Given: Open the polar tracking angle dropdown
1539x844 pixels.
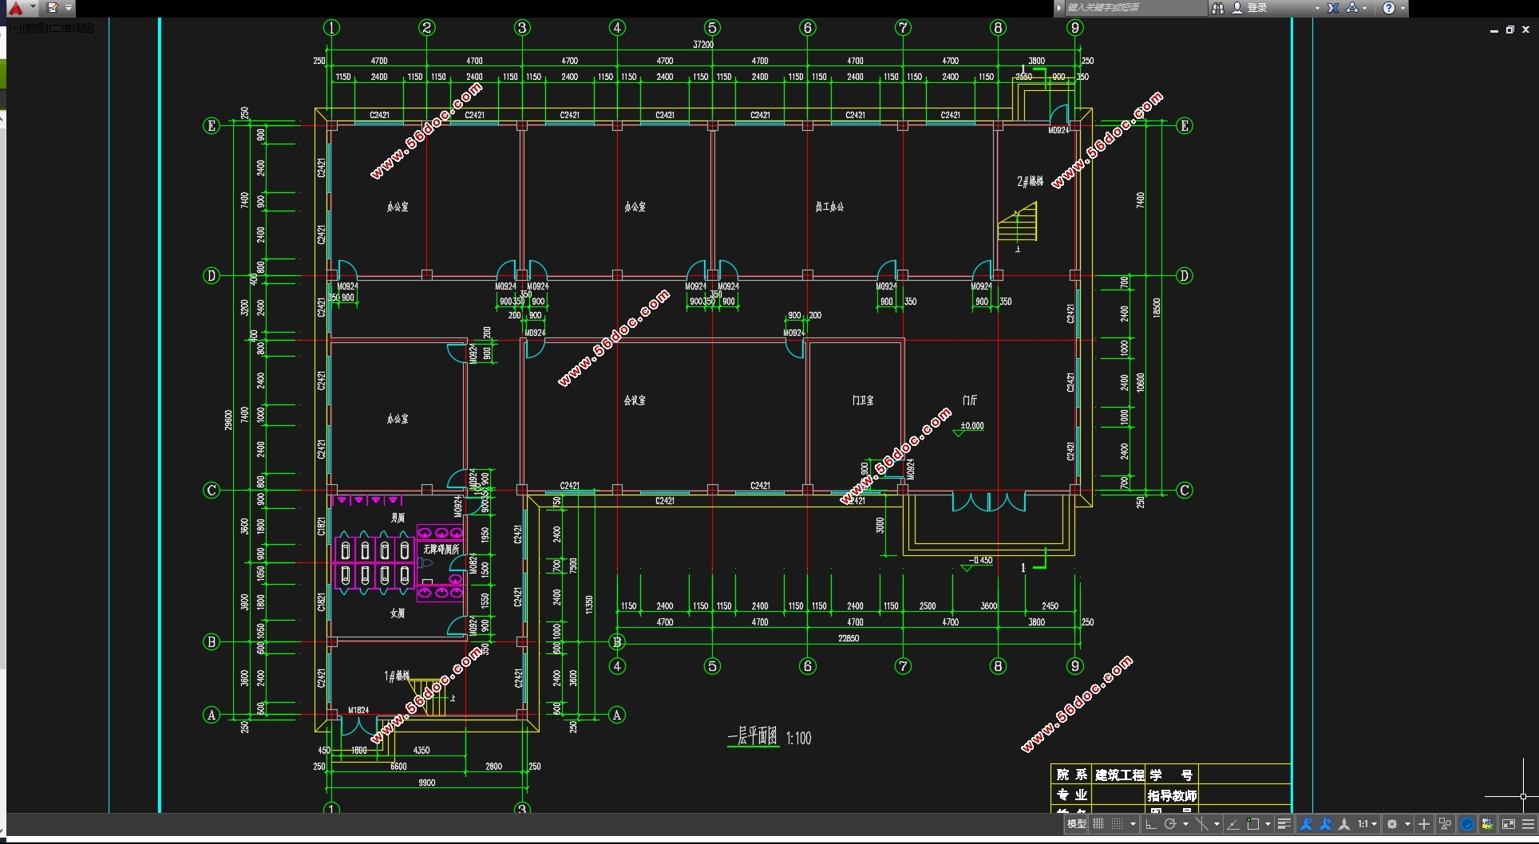Looking at the screenshot, I should pos(1185,824).
